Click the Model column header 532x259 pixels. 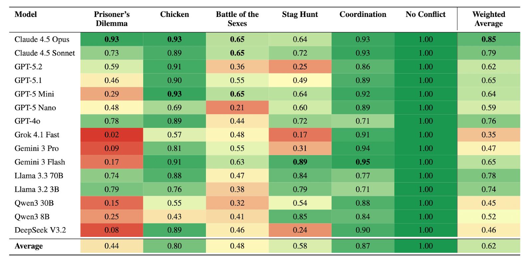point(26,15)
